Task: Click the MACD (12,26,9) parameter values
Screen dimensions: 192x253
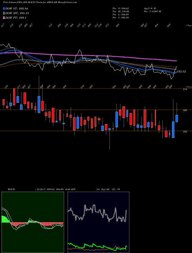Action: click(x=53, y=189)
